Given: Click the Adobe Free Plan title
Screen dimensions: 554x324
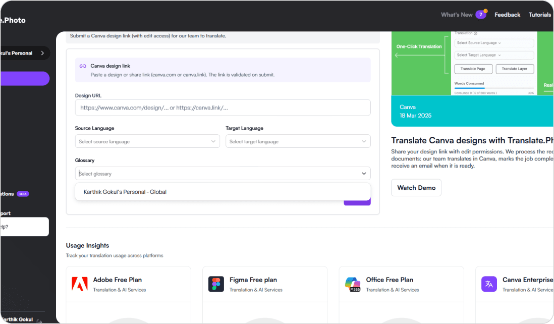Looking at the screenshot, I should tap(117, 280).
